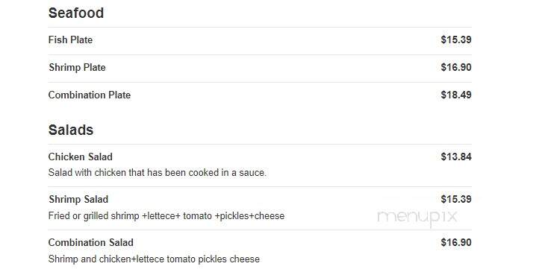Click the menupix watermark logo

click(x=417, y=218)
